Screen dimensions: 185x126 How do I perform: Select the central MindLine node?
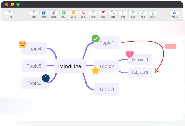coord(70,66)
